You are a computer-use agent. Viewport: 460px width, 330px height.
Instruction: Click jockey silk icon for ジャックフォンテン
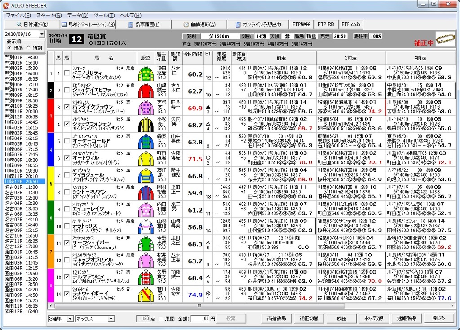click(x=146, y=125)
